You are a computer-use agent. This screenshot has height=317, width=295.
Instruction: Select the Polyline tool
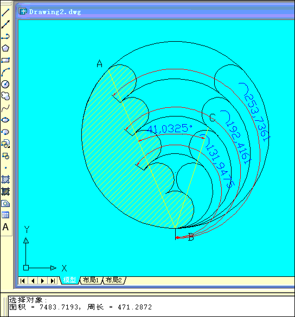click(x=5, y=36)
